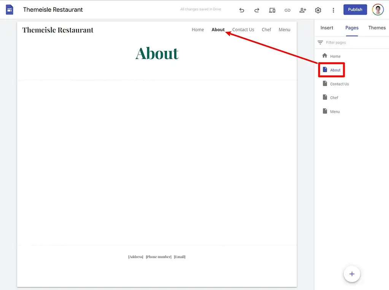Screen dimensions: 389x290
Task: Click the Google Sites logo icon
Action: tap(10, 9)
